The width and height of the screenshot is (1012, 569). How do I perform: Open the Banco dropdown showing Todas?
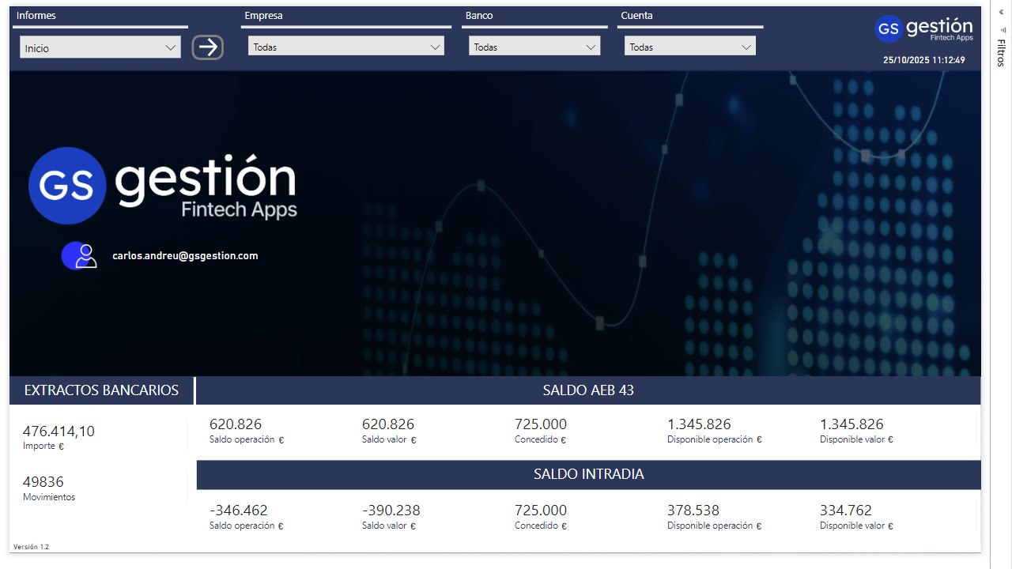534,47
